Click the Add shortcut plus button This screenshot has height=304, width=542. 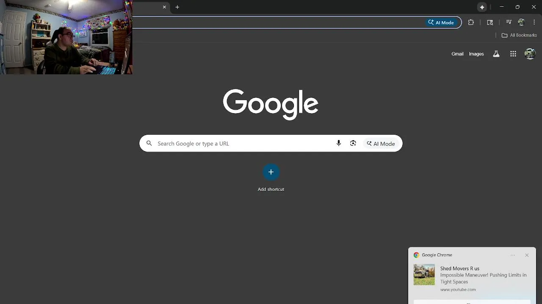click(x=271, y=172)
